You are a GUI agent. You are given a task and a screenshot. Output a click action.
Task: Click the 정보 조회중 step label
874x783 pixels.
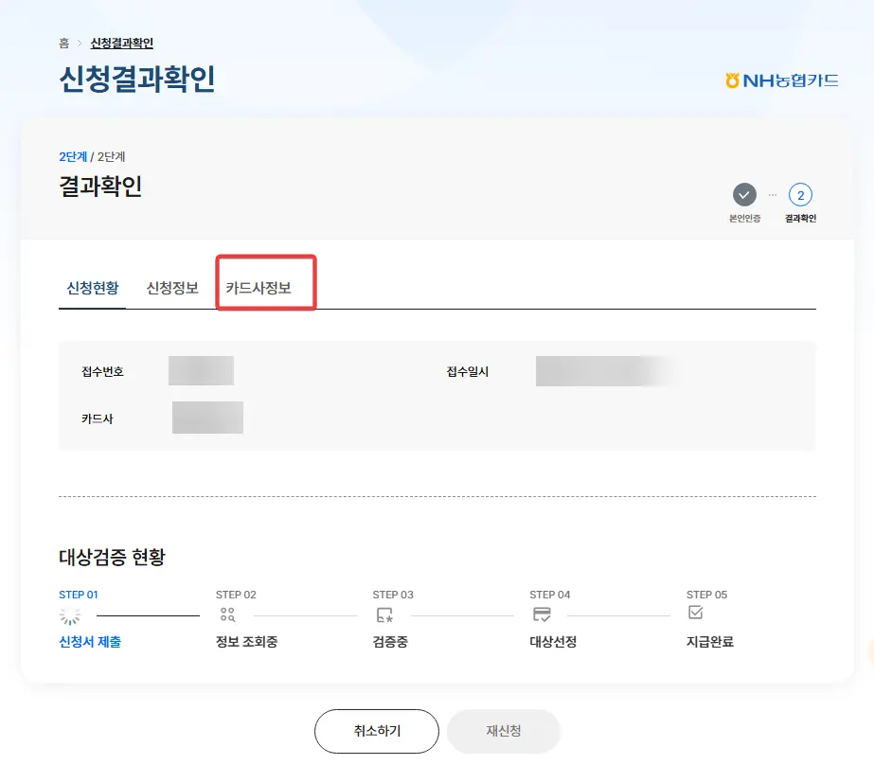coord(246,641)
